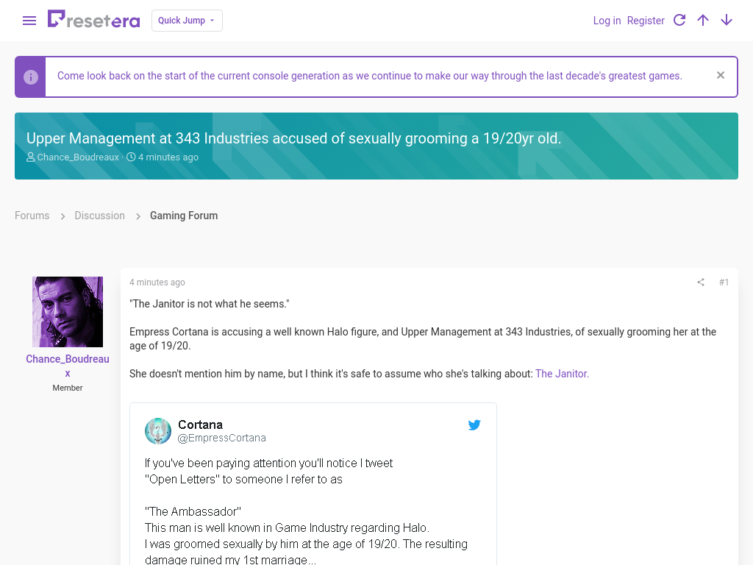753x565 pixels.
Task: Click the tweet text about Open Letters
Action: tap(268, 472)
